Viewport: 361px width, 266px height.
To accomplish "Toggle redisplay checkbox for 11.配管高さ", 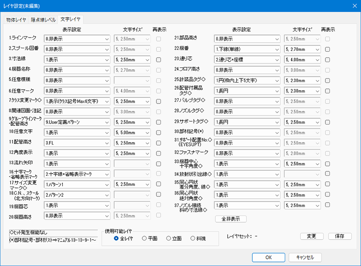I will [x=158, y=143].
